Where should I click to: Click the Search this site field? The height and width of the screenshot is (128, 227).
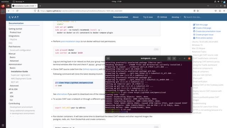coord(193,17)
